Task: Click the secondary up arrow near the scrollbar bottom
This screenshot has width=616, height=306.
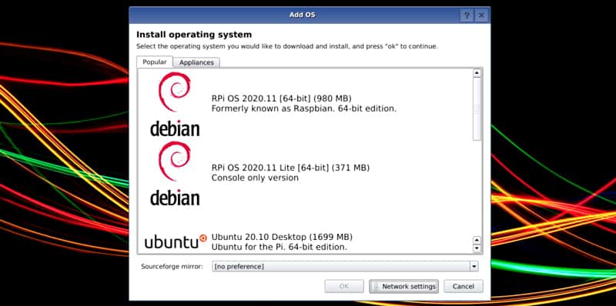Action: click(x=477, y=240)
